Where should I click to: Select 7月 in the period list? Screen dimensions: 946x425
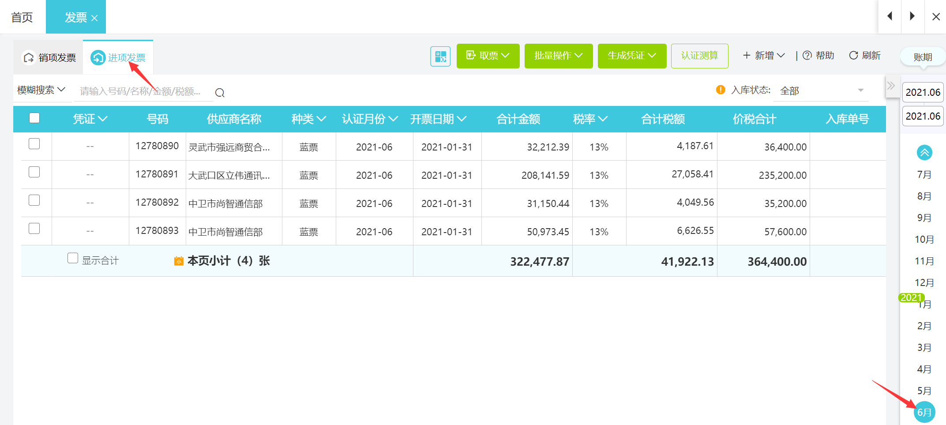click(924, 174)
